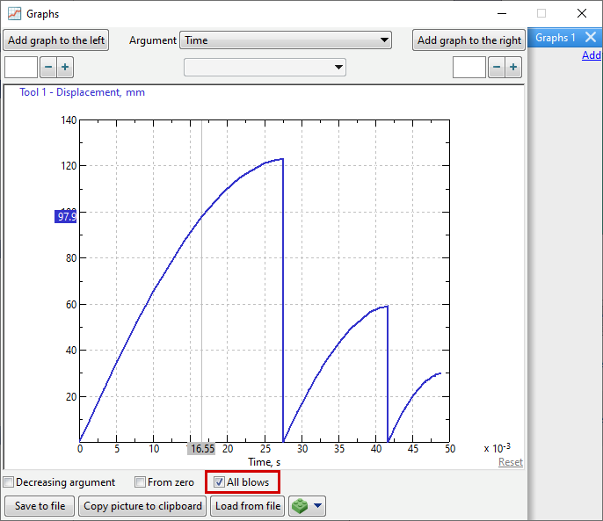Click the Reset link below the chart
This screenshot has width=603, height=521.
(510, 462)
